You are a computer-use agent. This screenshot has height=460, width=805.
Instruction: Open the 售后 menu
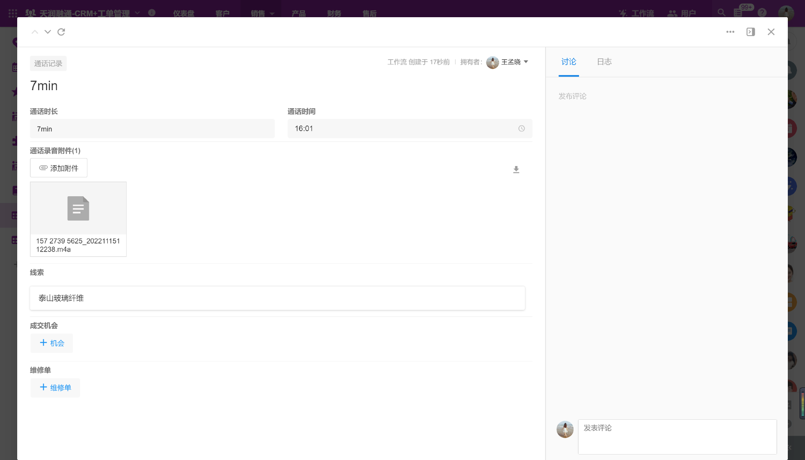click(369, 13)
